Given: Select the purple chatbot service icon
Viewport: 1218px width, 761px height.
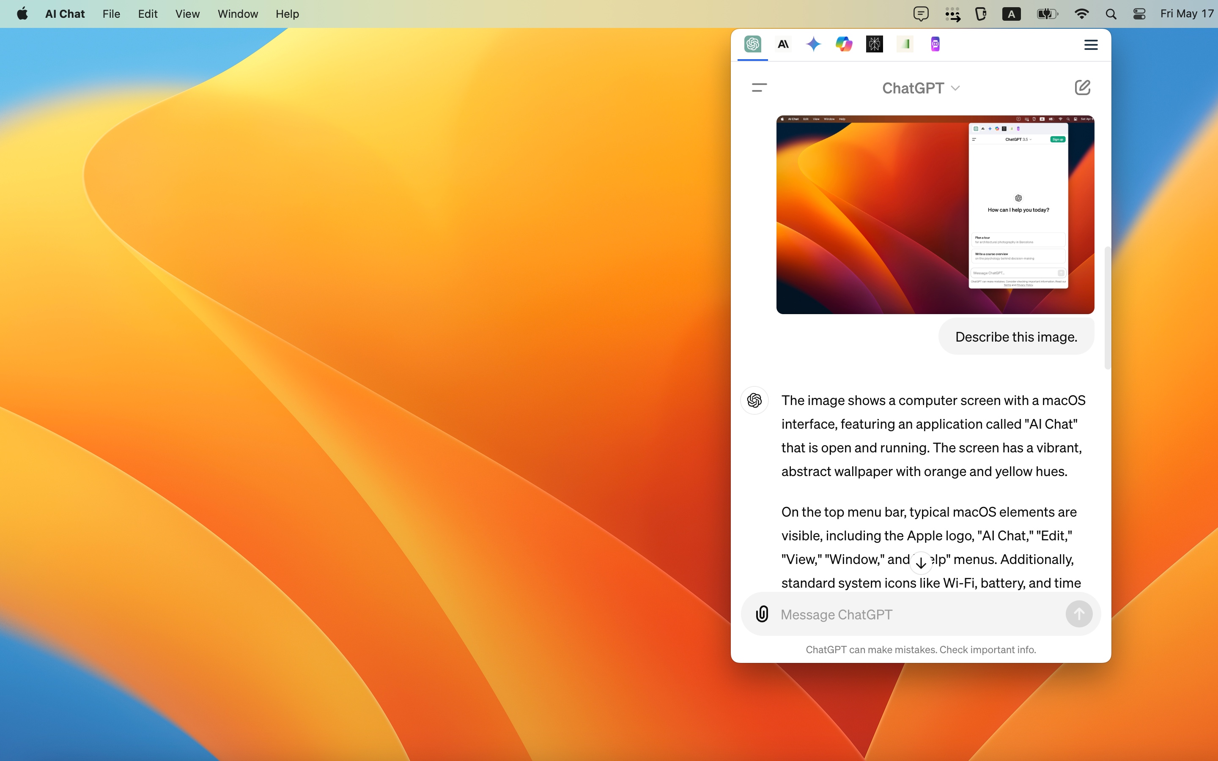Looking at the screenshot, I should pos(935,44).
